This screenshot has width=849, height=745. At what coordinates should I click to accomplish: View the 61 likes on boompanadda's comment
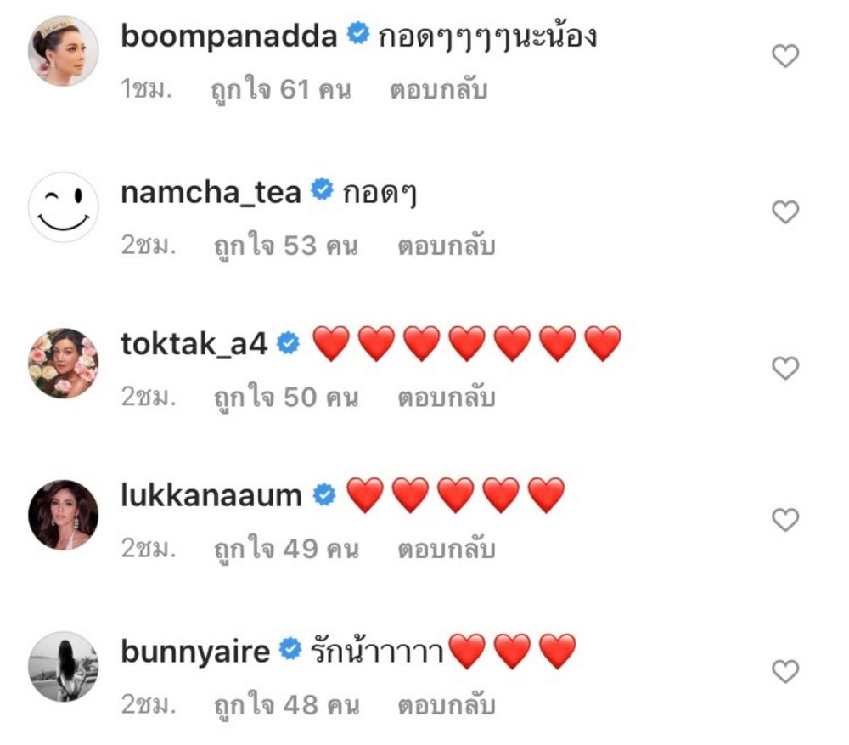(281, 90)
